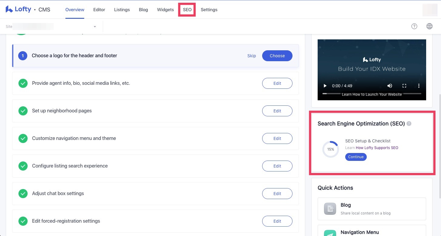This screenshot has width=441, height=236.
Task: Open the globe language icon
Action: coord(429,26)
